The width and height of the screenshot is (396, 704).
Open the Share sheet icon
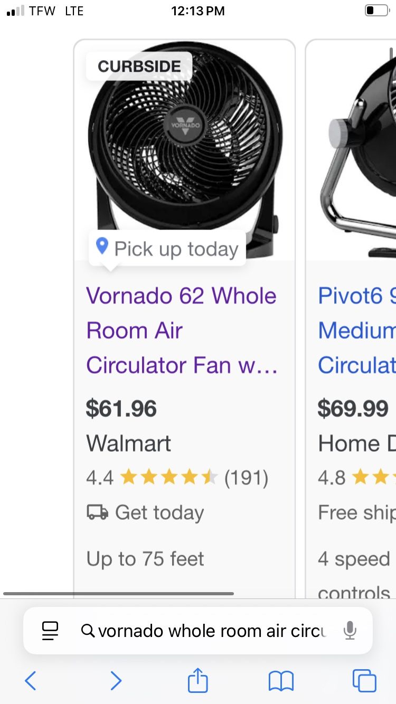198,680
